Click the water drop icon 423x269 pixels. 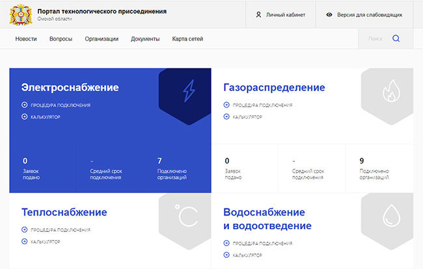[390, 216]
